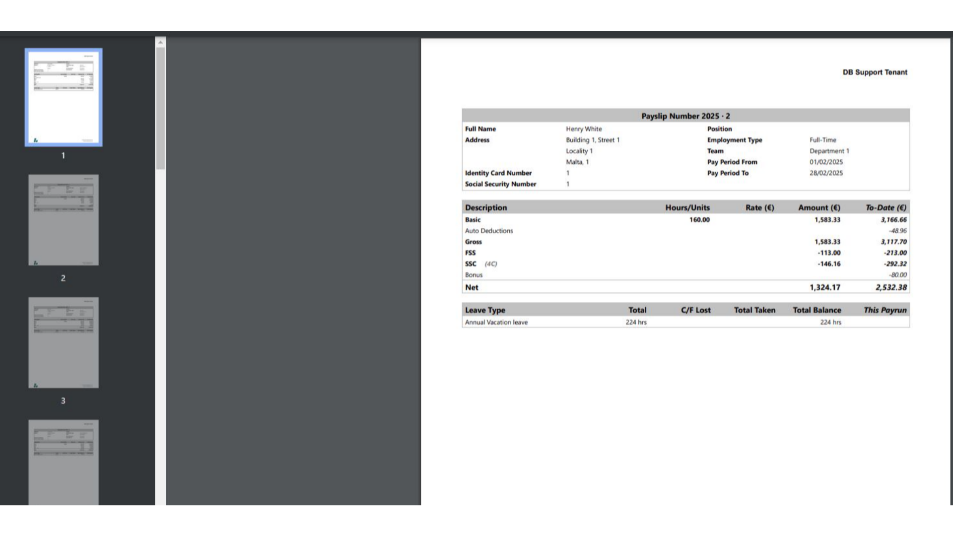
Task: Click the green company logo on page 1 thumbnail
Action: 35,139
